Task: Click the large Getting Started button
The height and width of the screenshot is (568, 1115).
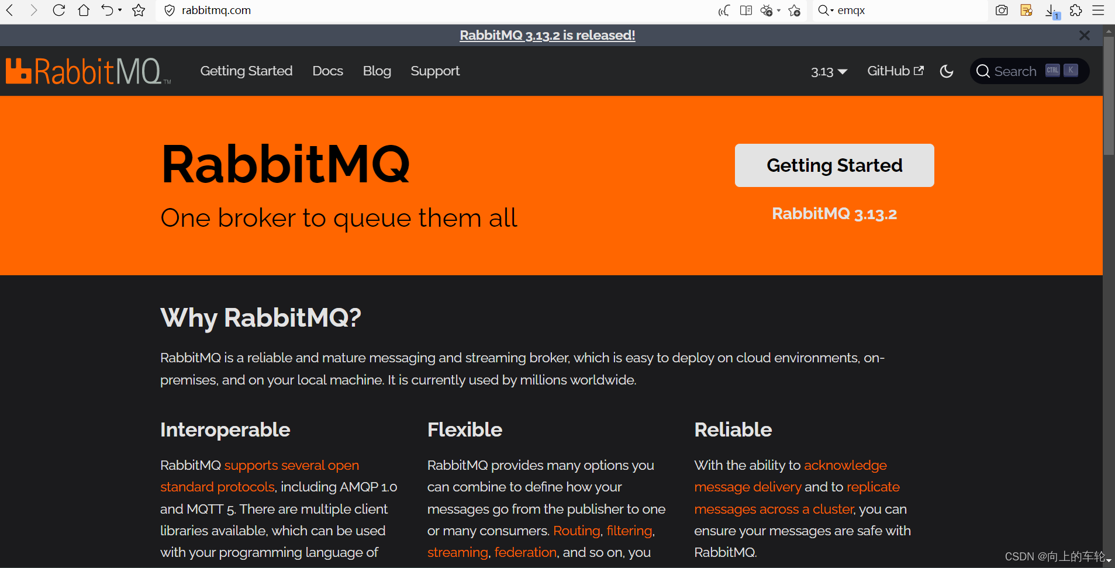Action: (834, 165)
